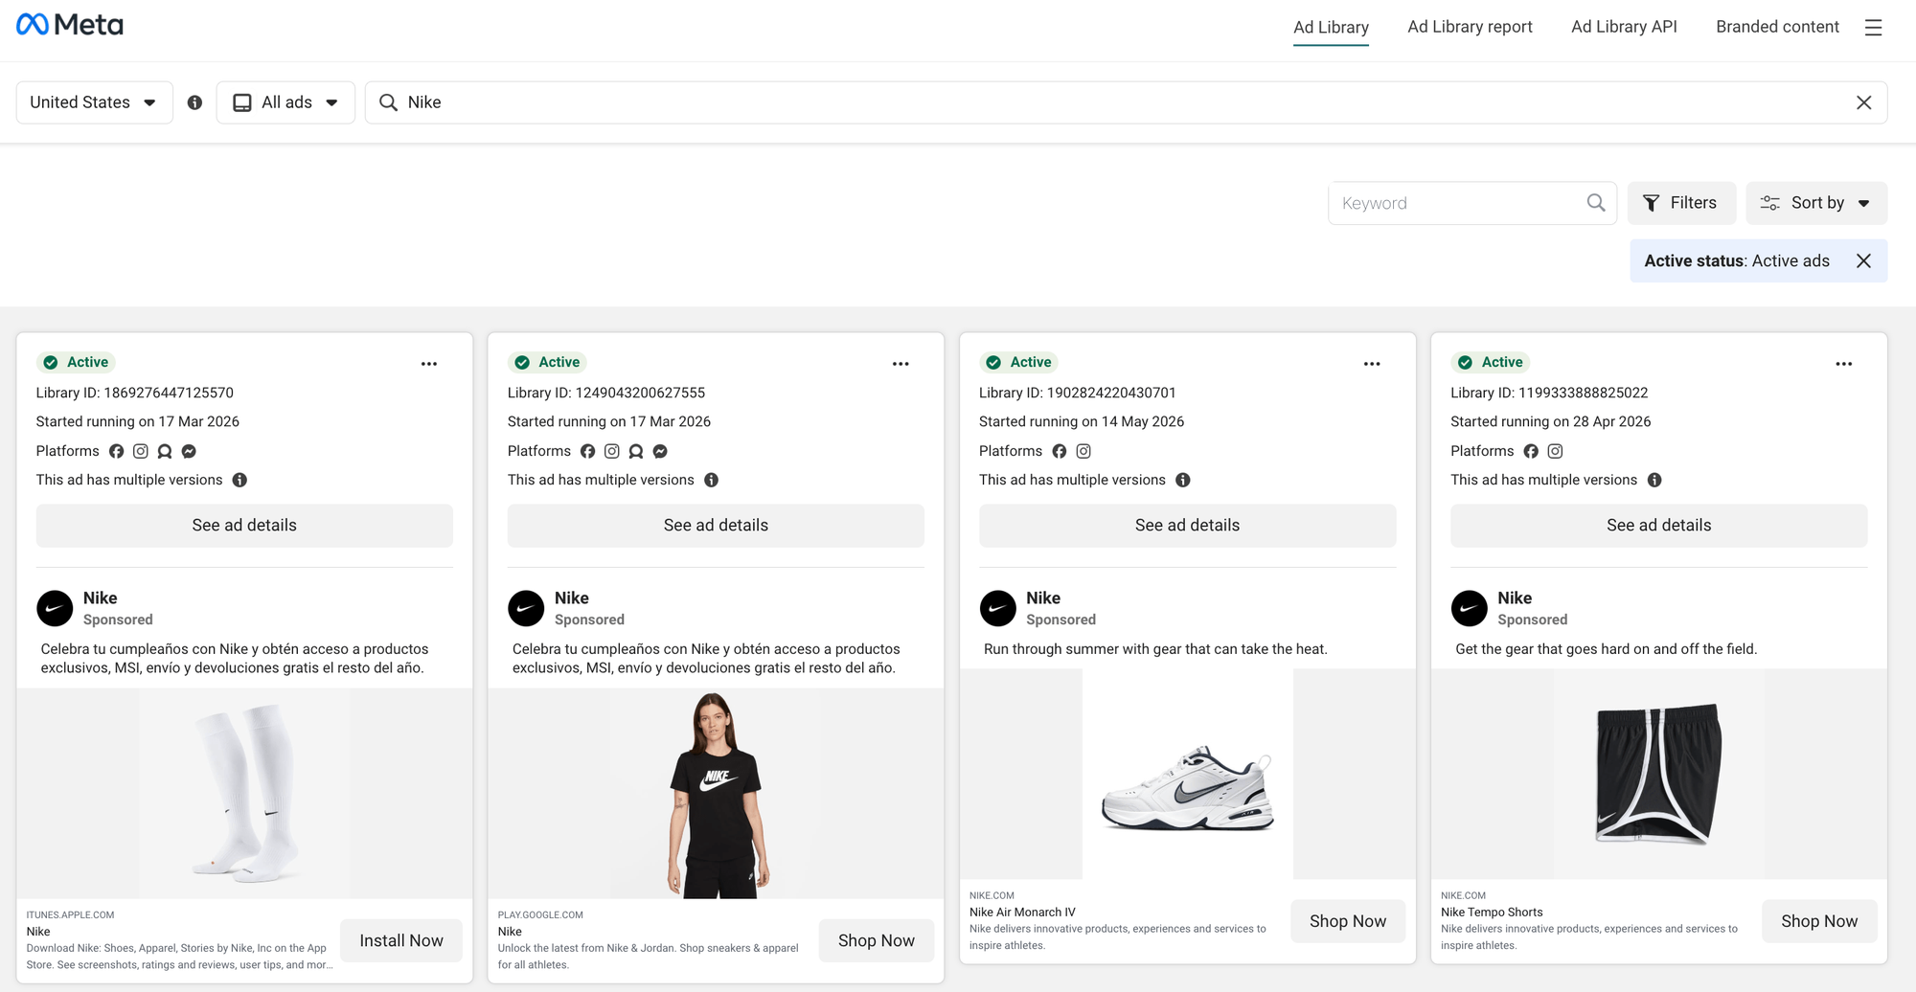Viewport: 1916px width, 992px height.
Task: Click the Nike Tempo Shorts title
Action: coord(1492,913)
